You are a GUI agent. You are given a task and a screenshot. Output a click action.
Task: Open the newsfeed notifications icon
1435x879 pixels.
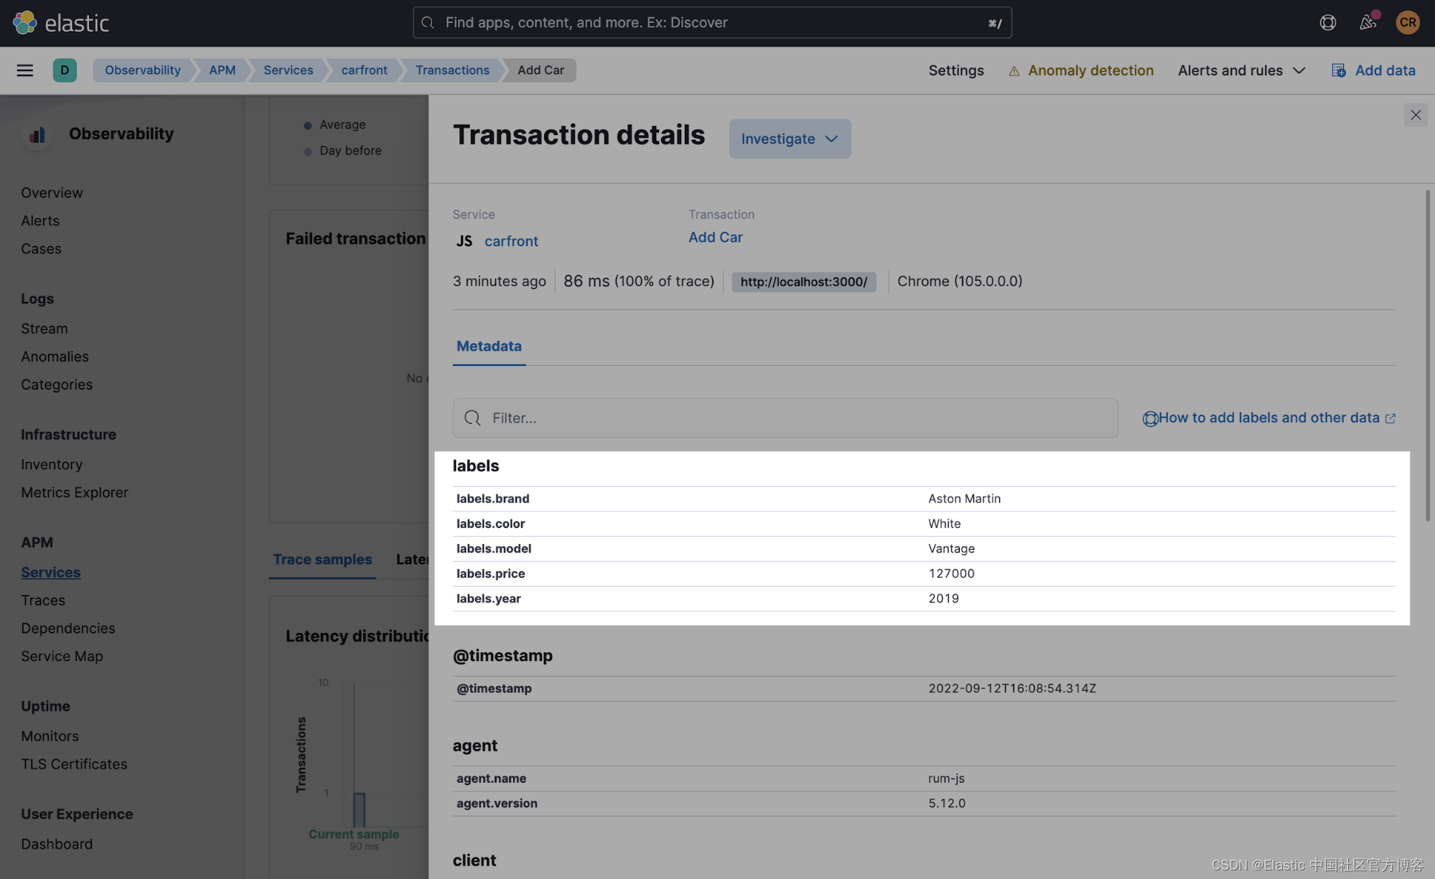click(1368, 23)
